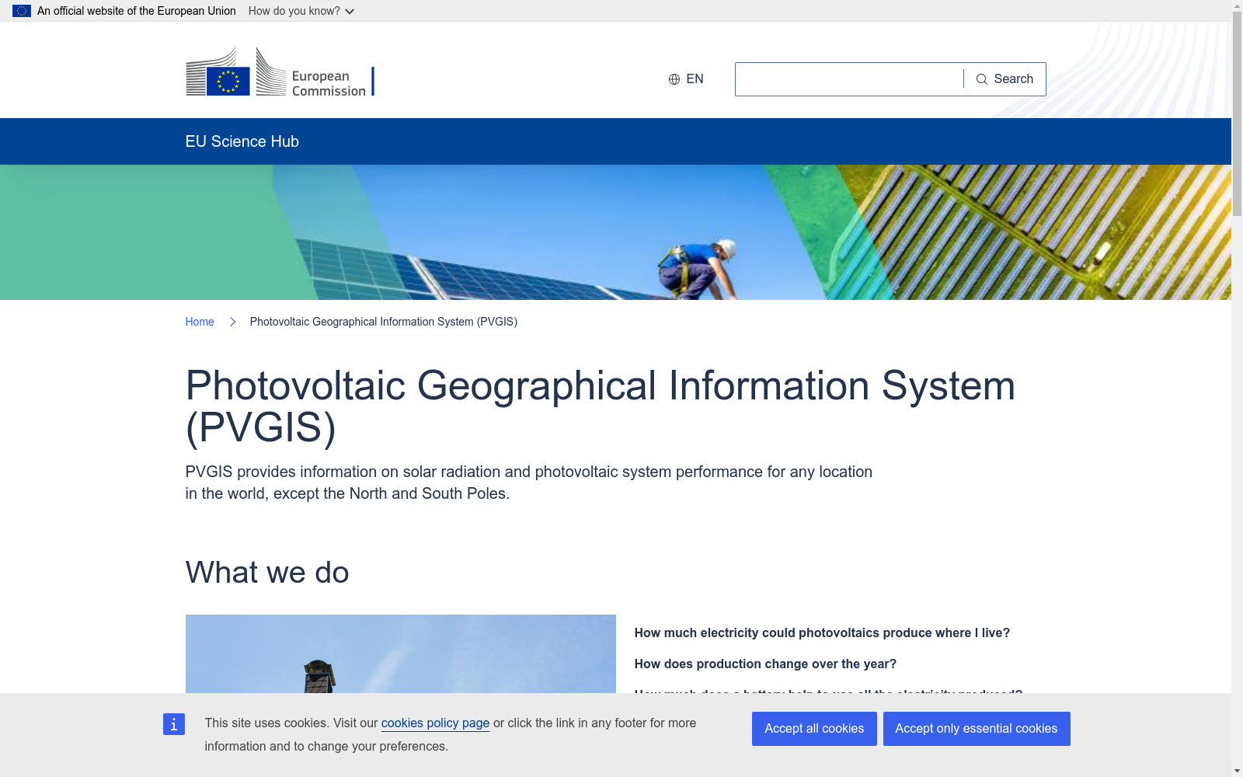
Task: Click the scrollbar down arrow
Action: pos(1237,771)
